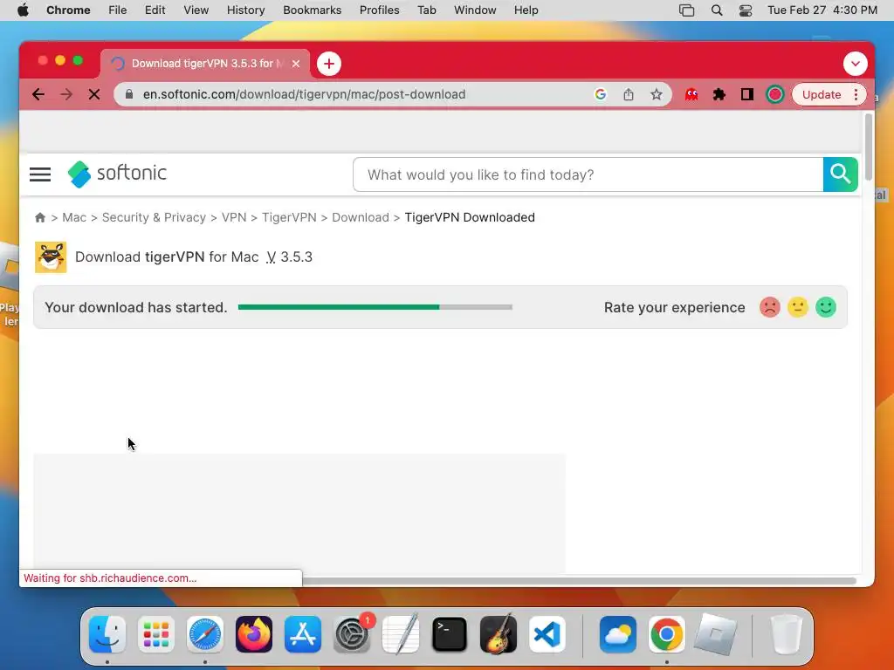Click the menu bar date and time

click(822, 10)
